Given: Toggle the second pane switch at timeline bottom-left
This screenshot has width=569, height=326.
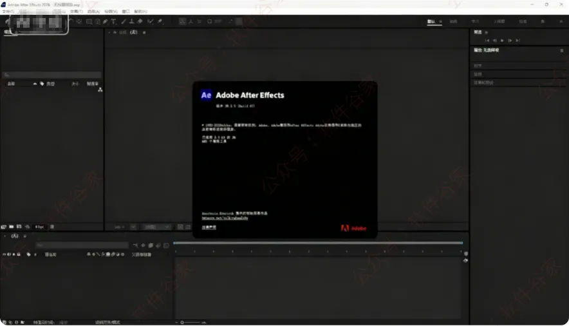Looking at the screenshot, I should click(10, 322).
